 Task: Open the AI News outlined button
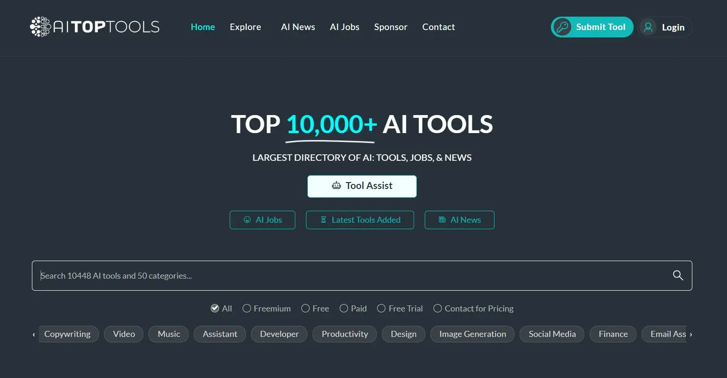pos(459,220)
